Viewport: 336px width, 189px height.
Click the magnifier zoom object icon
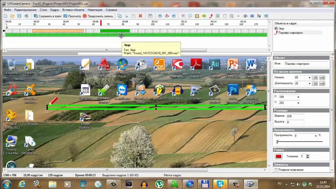[232, 16]
